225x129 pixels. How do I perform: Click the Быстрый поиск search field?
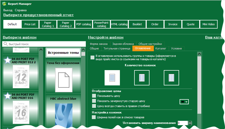(44, 44)
